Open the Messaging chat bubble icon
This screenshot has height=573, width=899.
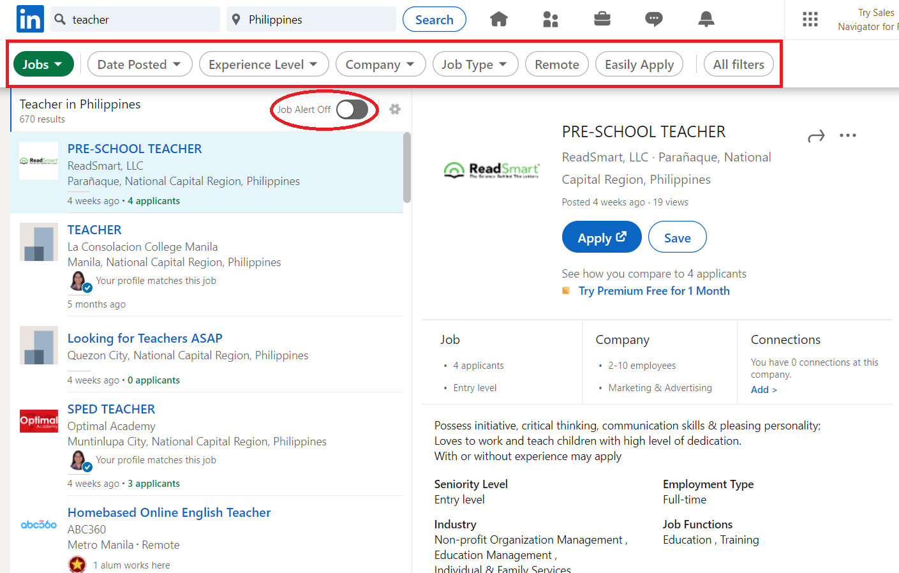point(654,20)
